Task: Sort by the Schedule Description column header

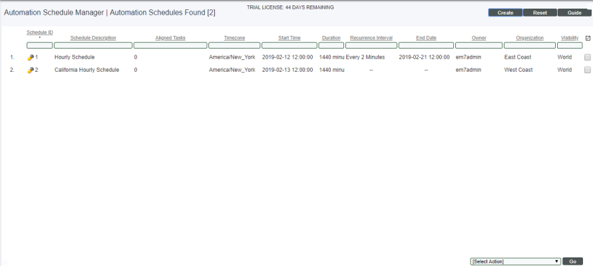Action: pyautogui.click(x=93, y=38)
